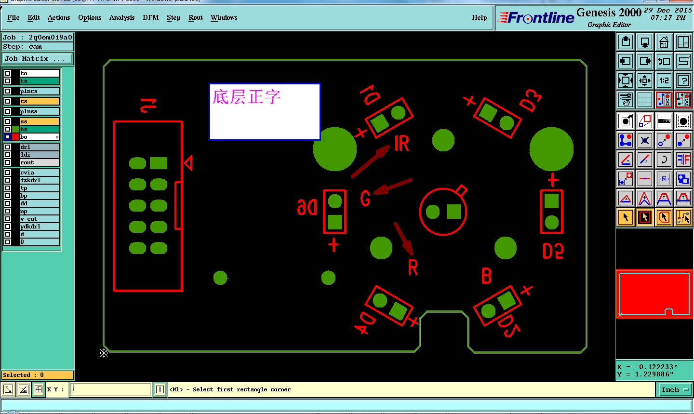Select the bo layer name row

click(40, 137)
